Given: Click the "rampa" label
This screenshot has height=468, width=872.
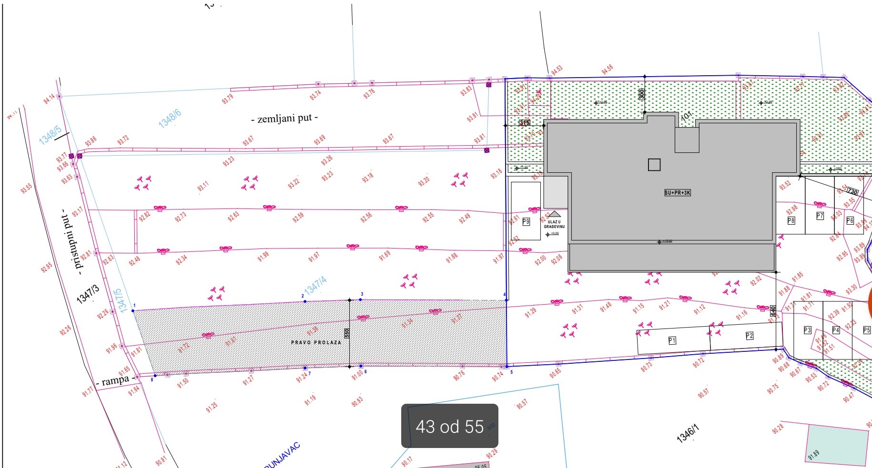Looking at the screenshot, I should pos(115,381).
